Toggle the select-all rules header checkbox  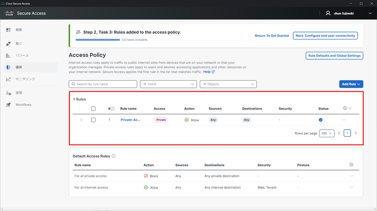pyautogui.click(x=93, y=109)
